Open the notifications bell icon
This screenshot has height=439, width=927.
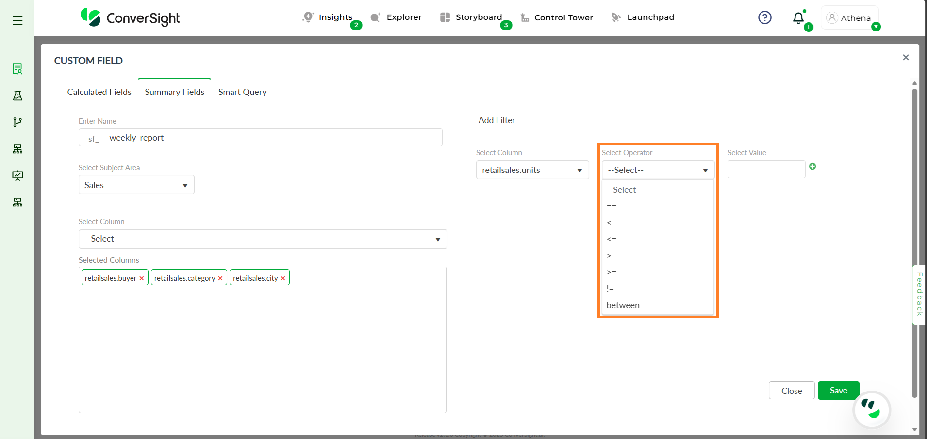(x=798, y=18)
